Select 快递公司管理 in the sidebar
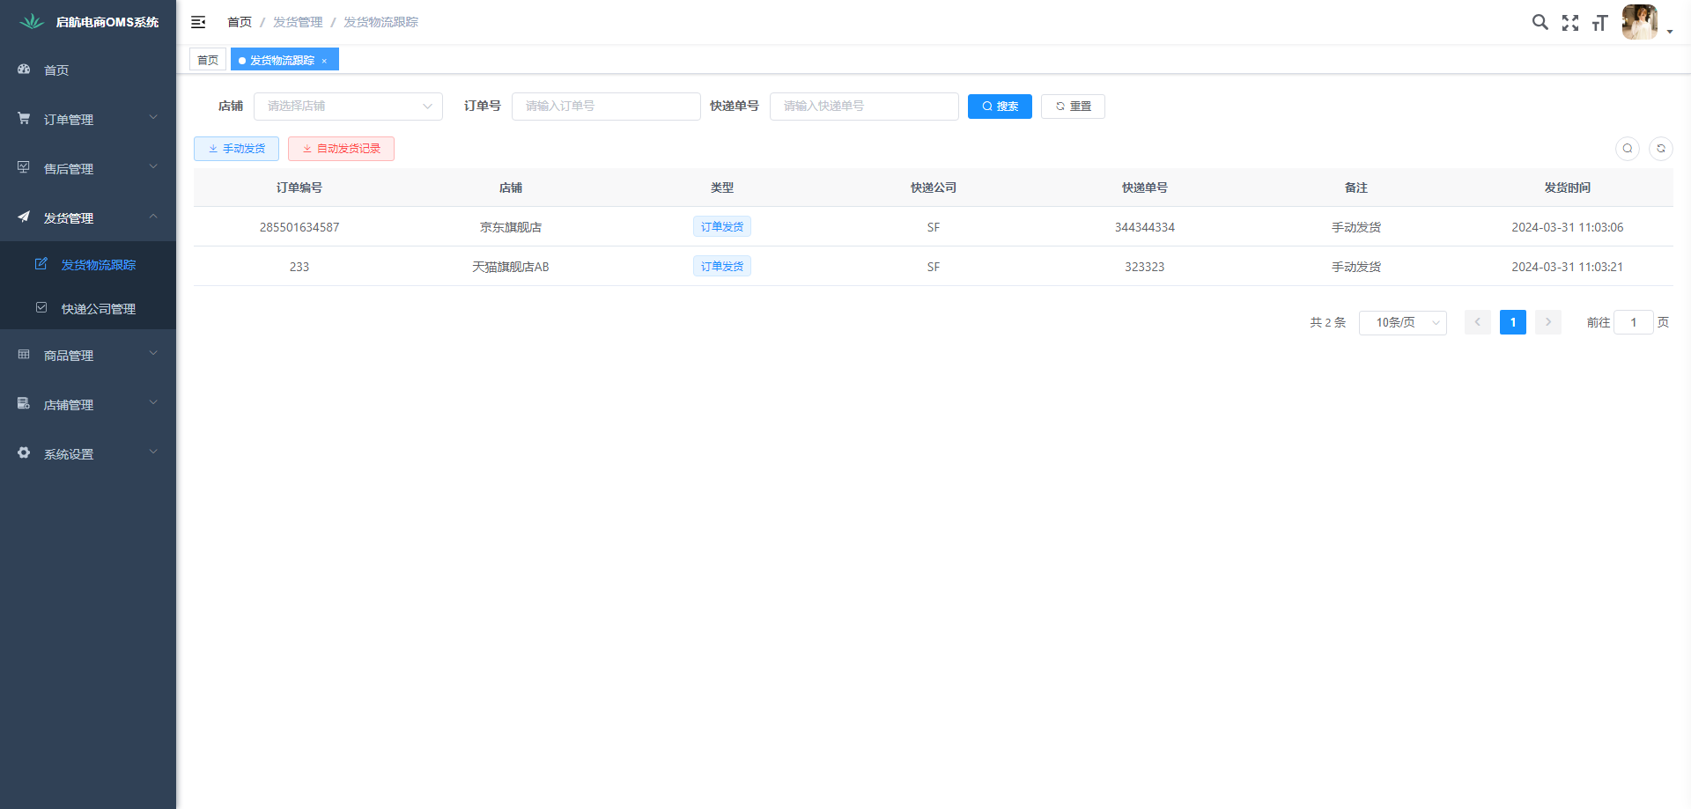The image size is (1691, 809). click(x=98, y=309)
